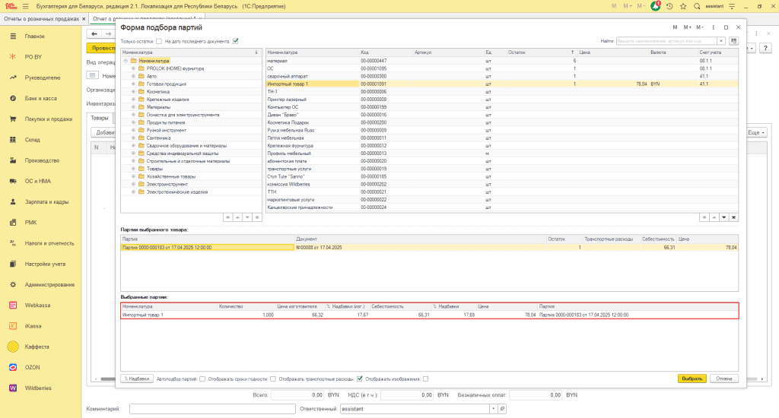The height and width of the screenshot is (418, 779).
Task: Open Банк и касса section
Action: [x=41, y=98]
